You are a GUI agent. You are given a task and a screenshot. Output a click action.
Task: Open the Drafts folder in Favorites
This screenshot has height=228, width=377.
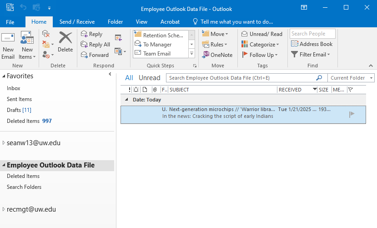pos(13,110)
